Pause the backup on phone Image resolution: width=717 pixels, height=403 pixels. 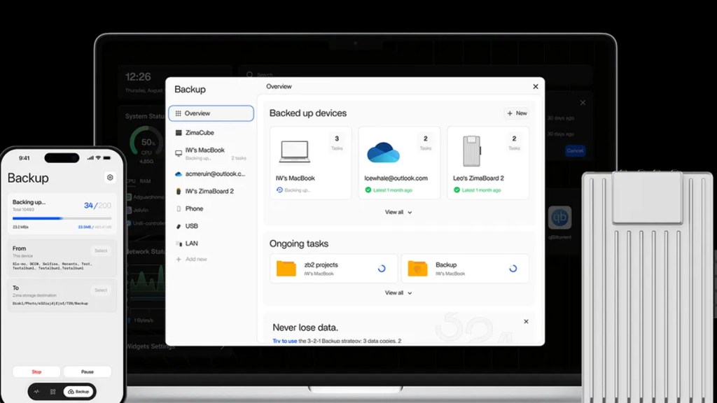(x=87, y=372)
